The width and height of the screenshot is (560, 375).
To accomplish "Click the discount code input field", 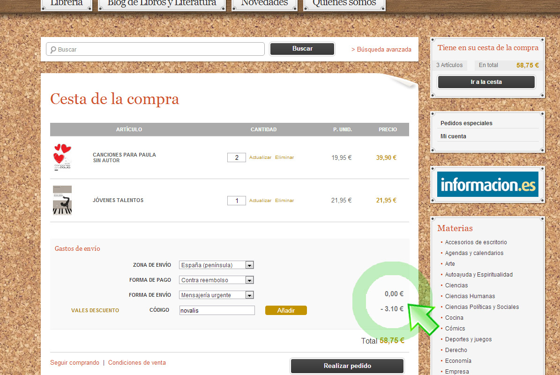I will click(217, 310).
